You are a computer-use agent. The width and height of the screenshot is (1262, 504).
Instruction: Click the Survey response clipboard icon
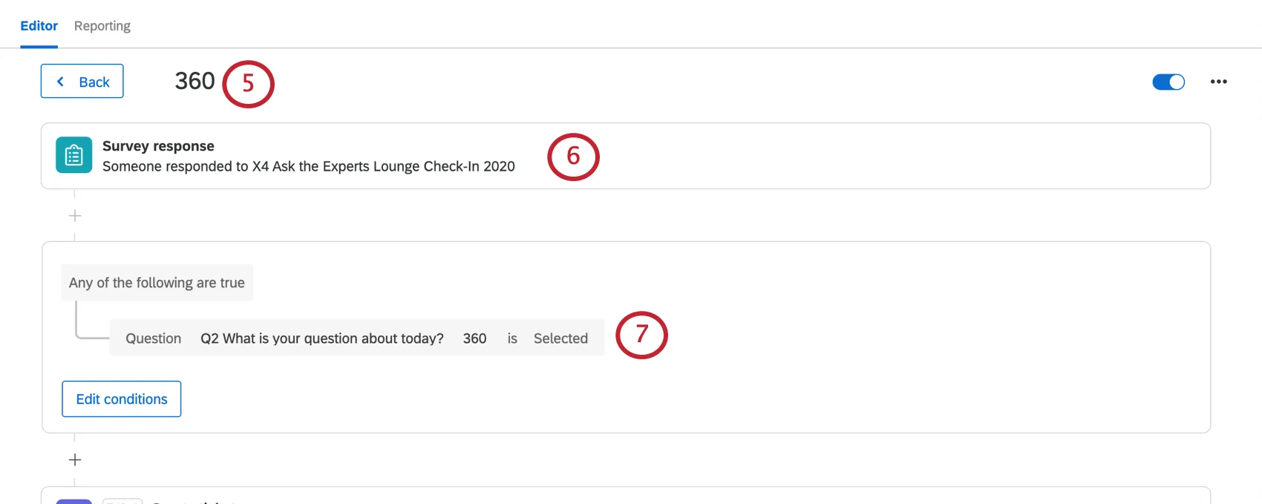[73, 155]
